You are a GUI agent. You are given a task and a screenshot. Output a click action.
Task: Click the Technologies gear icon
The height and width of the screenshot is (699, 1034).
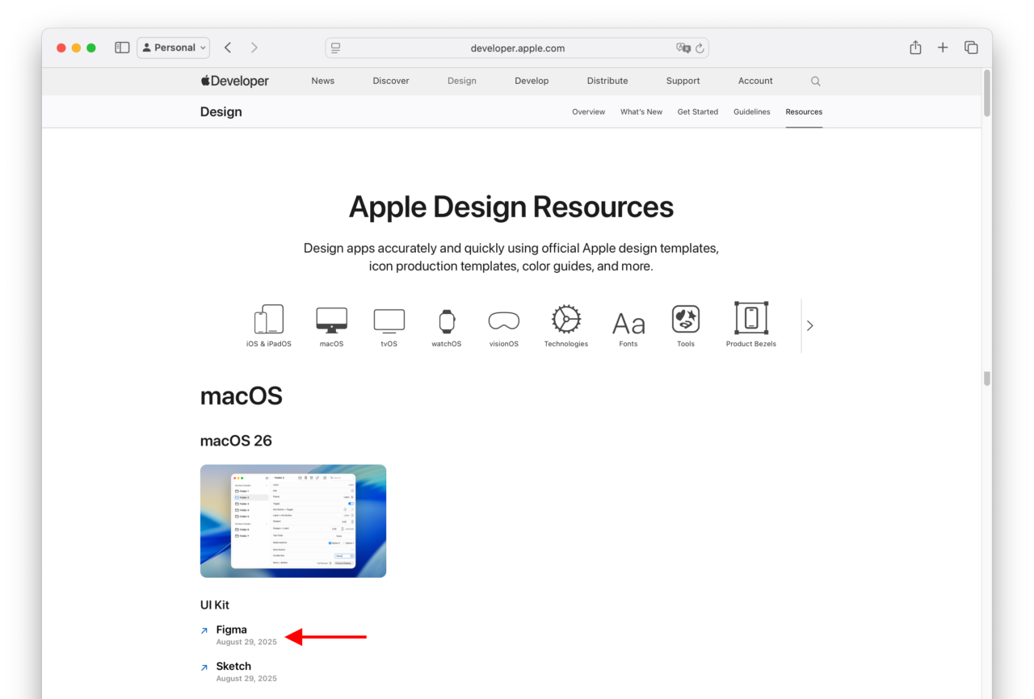point(565,319)
